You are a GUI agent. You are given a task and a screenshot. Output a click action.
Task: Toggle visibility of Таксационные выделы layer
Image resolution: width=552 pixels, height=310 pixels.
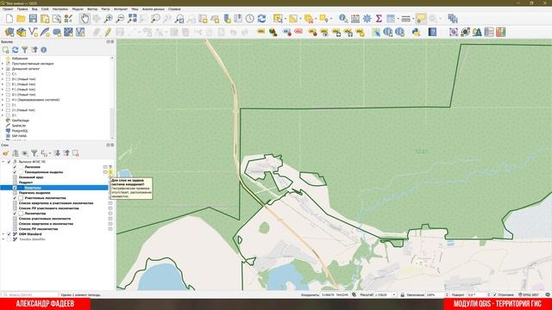(x=15, y=172)
